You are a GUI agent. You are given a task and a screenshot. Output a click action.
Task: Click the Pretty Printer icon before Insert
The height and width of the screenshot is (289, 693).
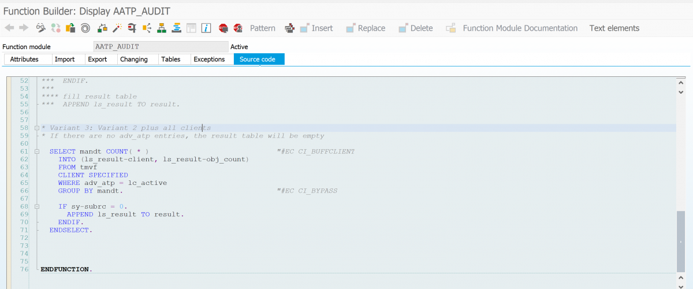[x=290, y=28]
